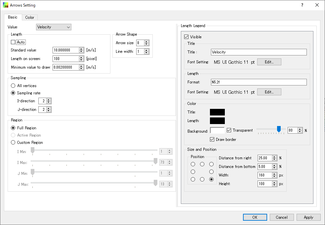Increase the legend Width value
The width and height of the screenshot is (325, 225).
tap(274, 174)
